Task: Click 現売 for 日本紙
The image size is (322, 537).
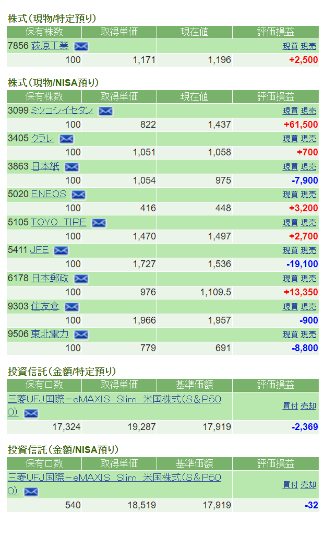Action: click(308, 167)
